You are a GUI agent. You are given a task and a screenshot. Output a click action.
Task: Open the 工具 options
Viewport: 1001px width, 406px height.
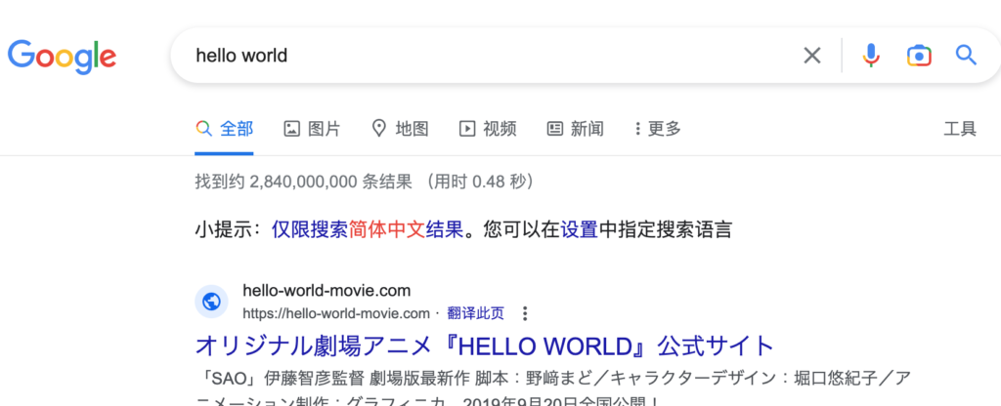(x=960, y=129)
